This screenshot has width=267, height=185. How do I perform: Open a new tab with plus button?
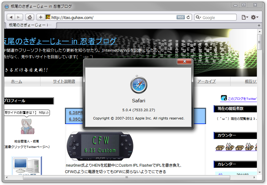(x=259, y=25)
